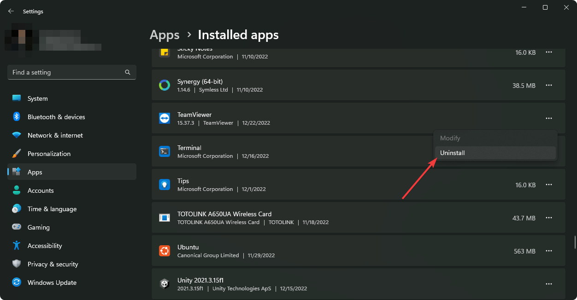
Task: Click the Unity app icon
Action: pyautogui.click(x=165, y=284)
